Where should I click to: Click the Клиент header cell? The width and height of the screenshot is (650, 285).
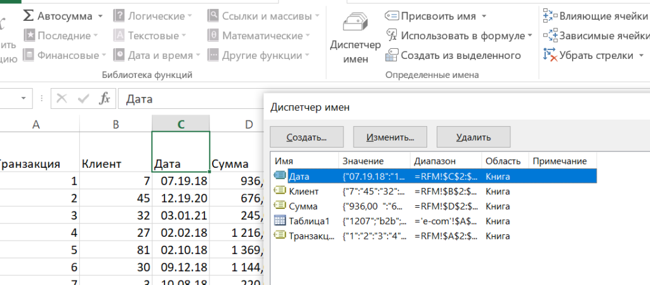(116, 152)
